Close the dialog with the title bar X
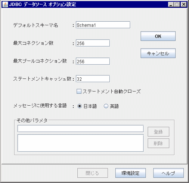The image size is (189, 183). coord(184,4)
